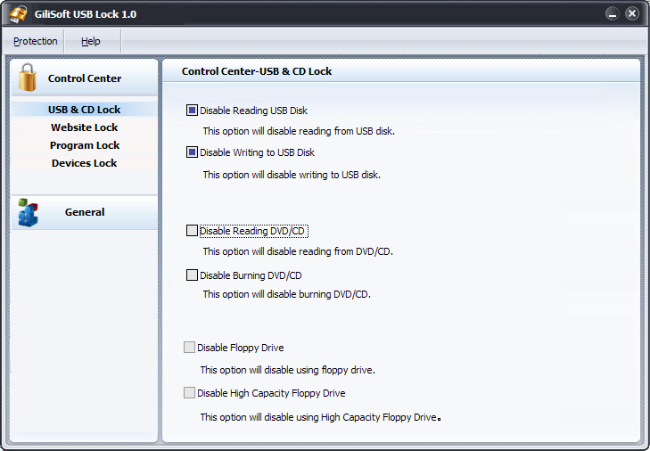Switch to the Website Lock section
Screen dimensions: 650x451
click(x=84, y=127)
